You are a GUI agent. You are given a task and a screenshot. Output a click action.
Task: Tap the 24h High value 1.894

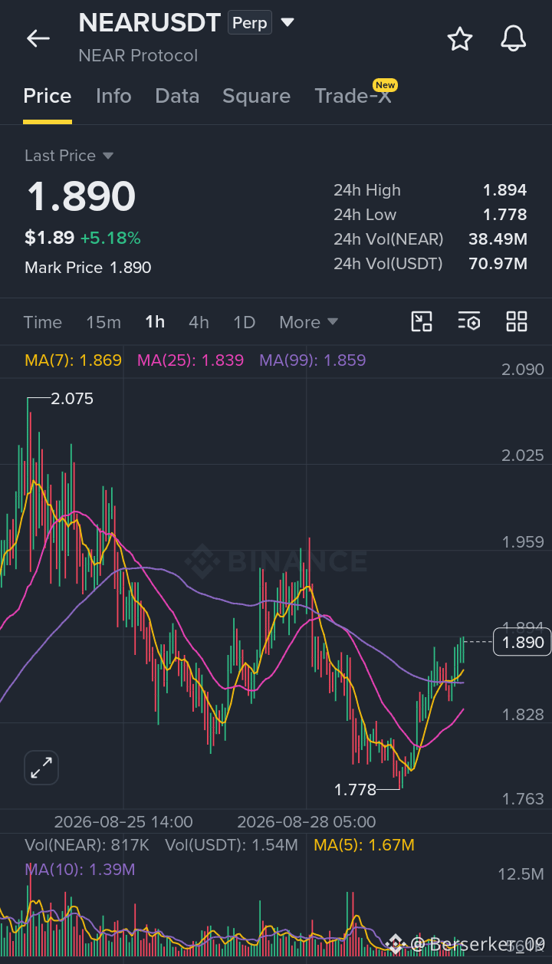[504, 190]
